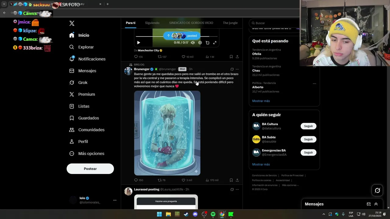Open Inicio home icon
Viewport: 390px width, 219px height.
72,35
